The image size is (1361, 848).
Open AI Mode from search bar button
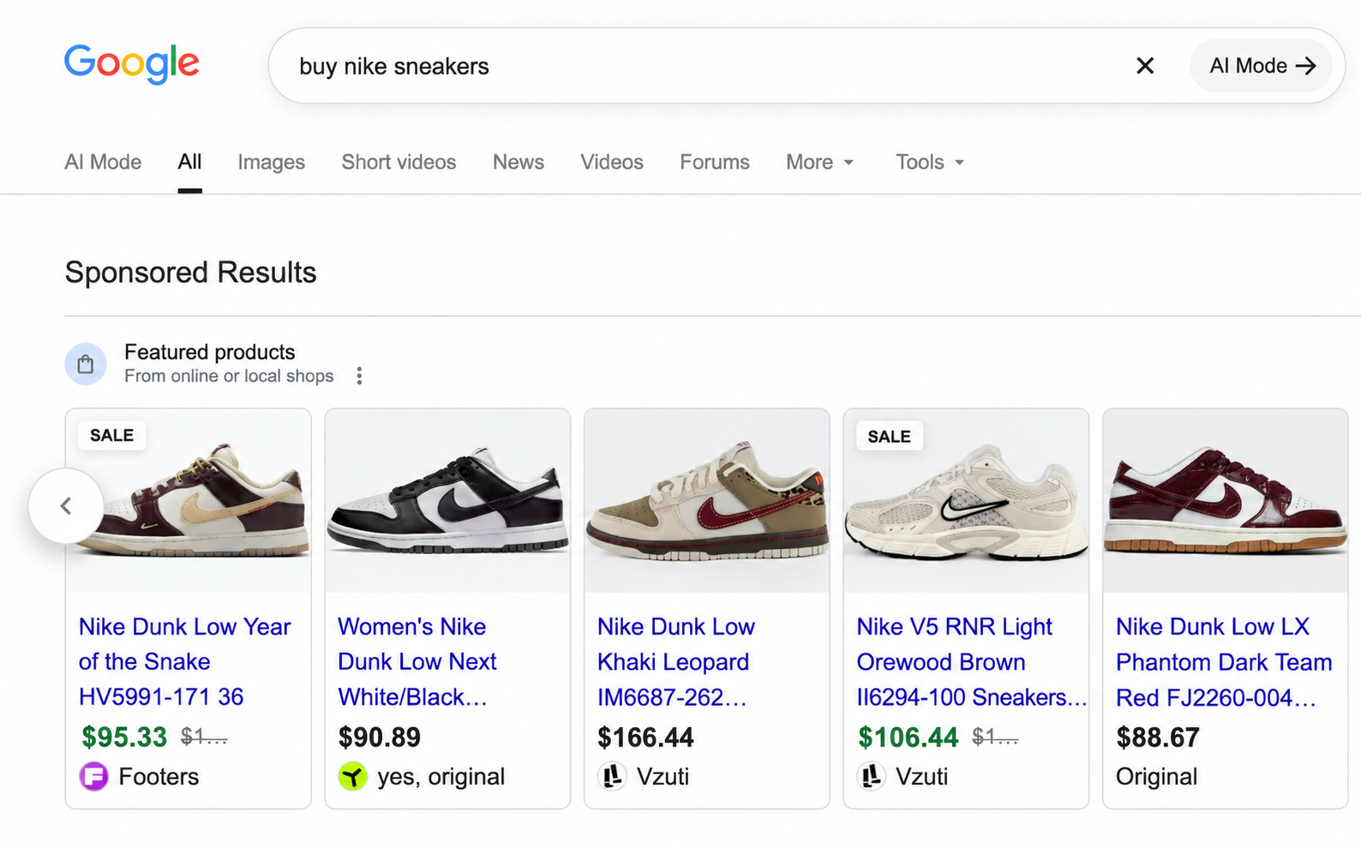pos(1262,66)
